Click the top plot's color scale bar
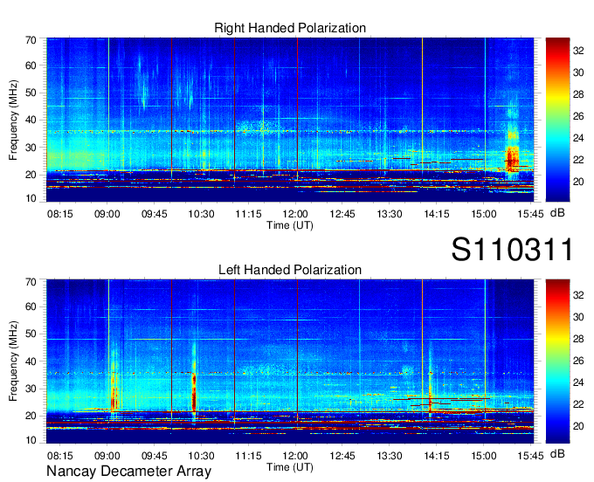The width and height of the screenshot is (594, 482). (557, 120)
